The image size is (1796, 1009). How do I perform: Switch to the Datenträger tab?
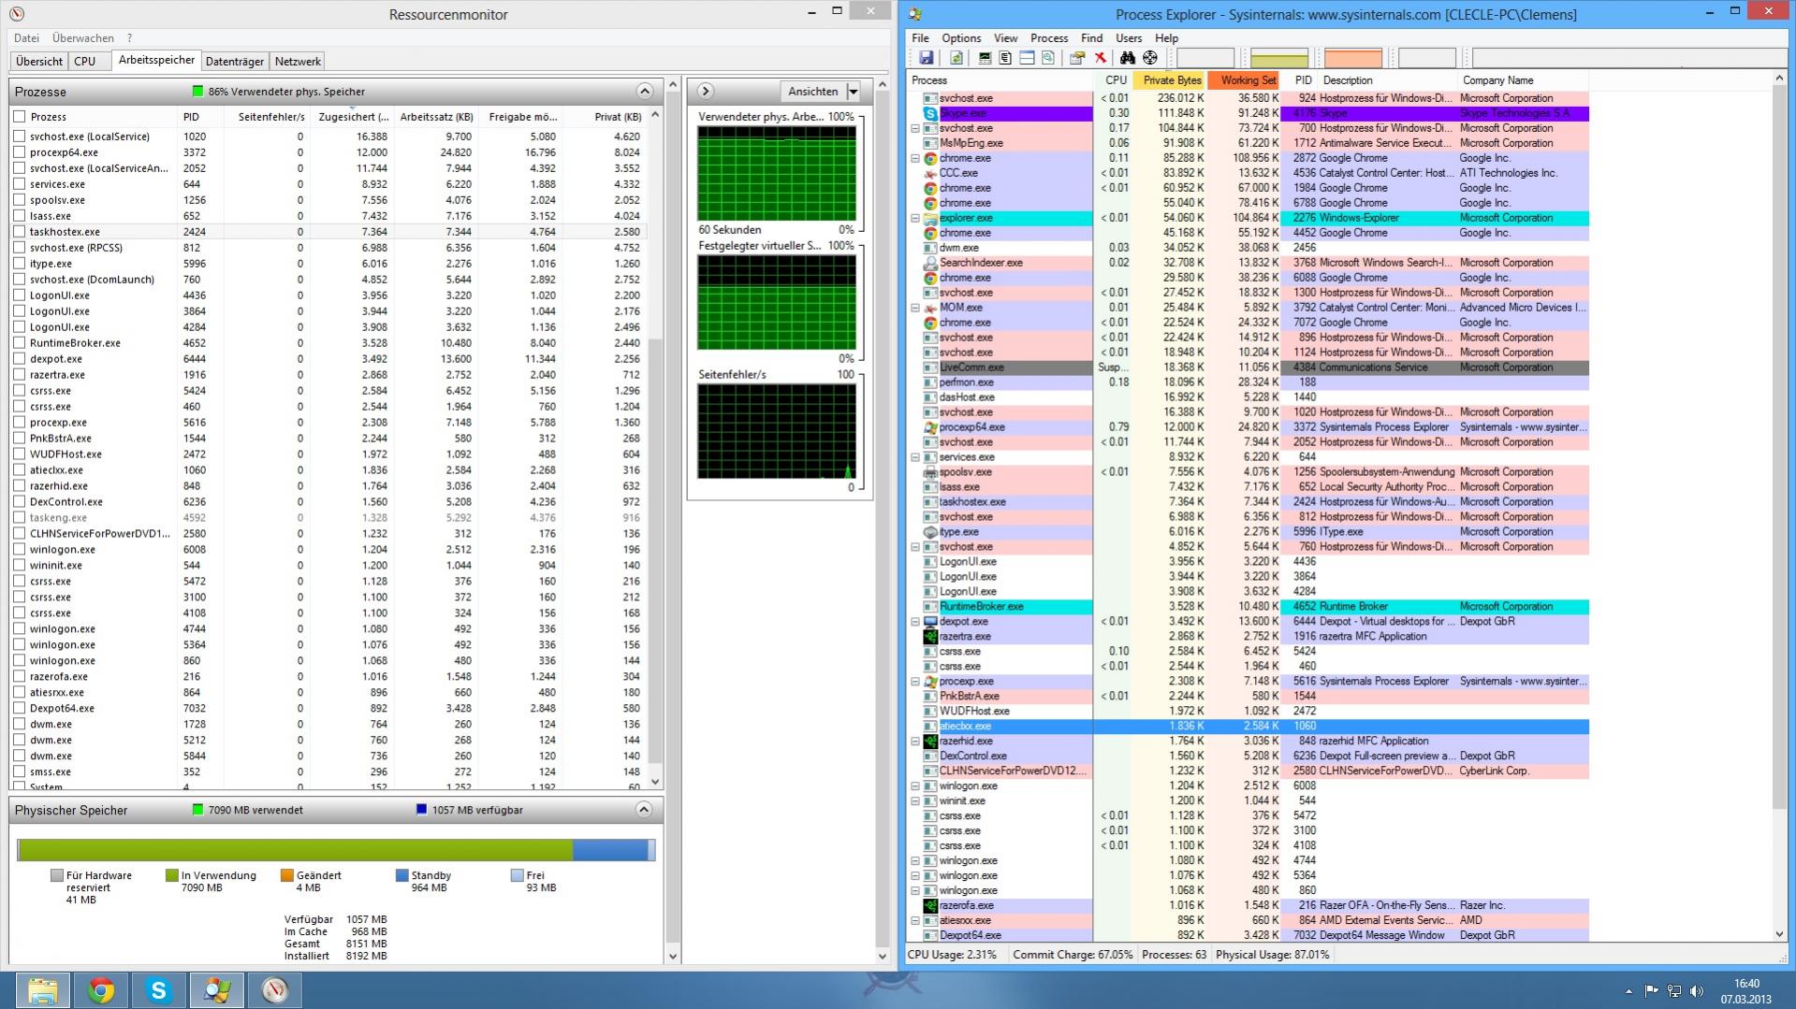[235, 62]
